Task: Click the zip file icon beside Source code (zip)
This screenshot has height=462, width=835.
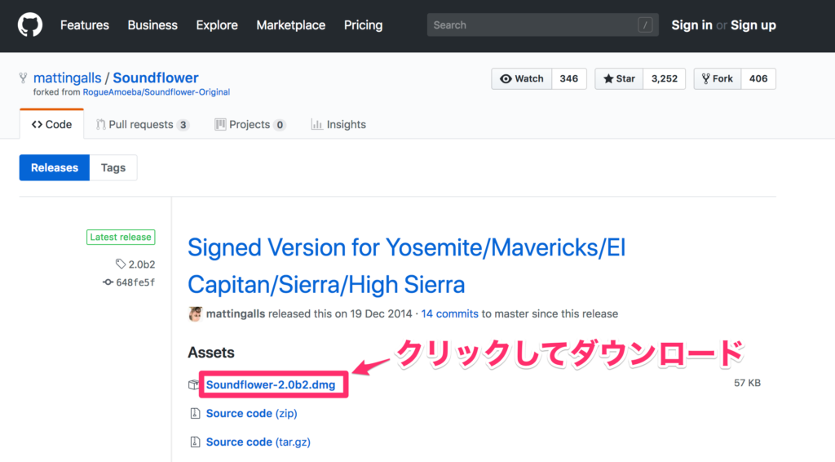Action: coord(195,414)
